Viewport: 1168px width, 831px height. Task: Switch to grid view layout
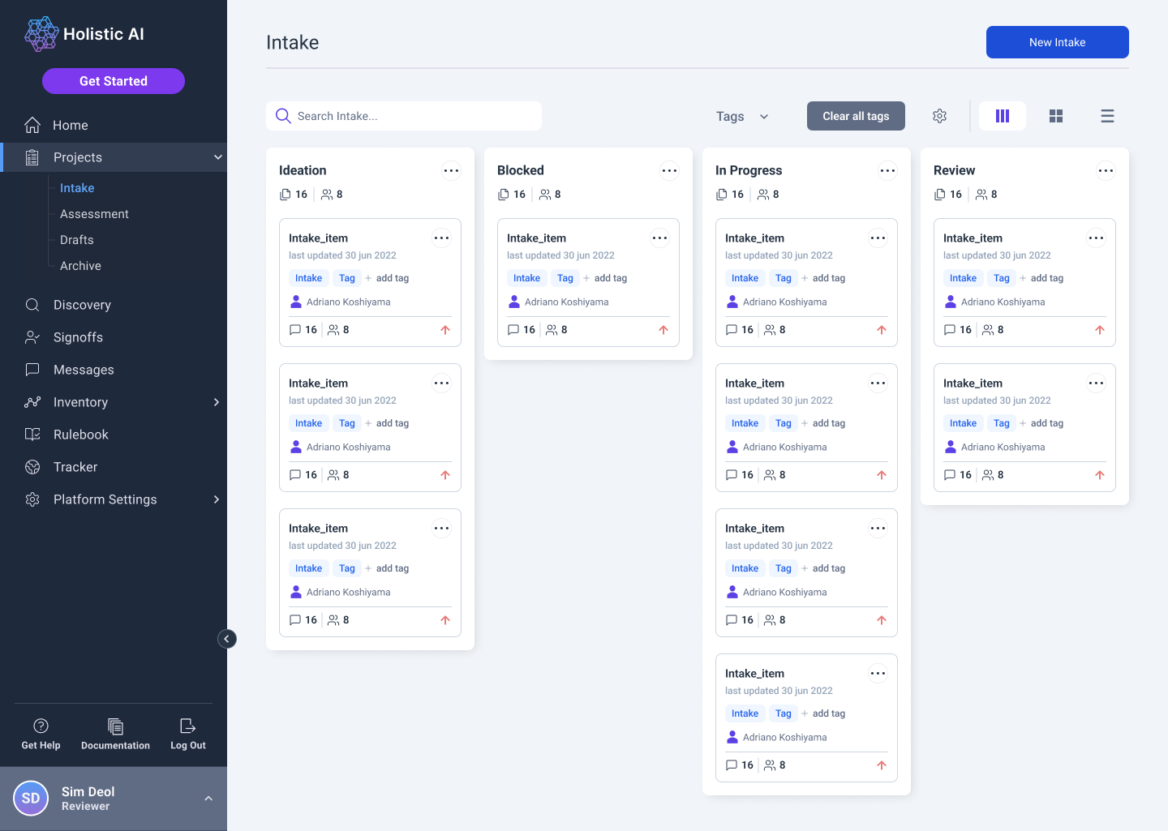coord(1055,116)
